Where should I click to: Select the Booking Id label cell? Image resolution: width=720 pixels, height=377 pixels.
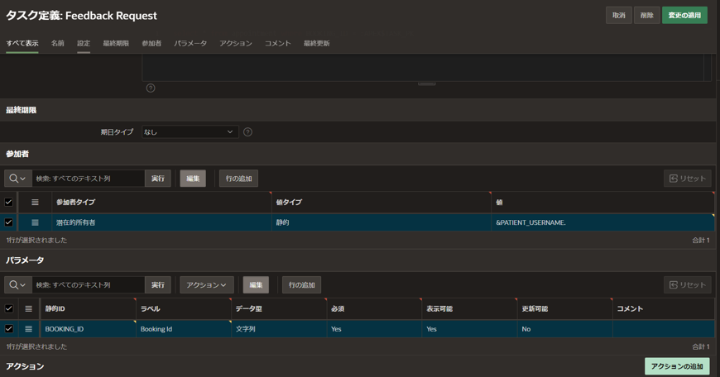coord(184,329)
